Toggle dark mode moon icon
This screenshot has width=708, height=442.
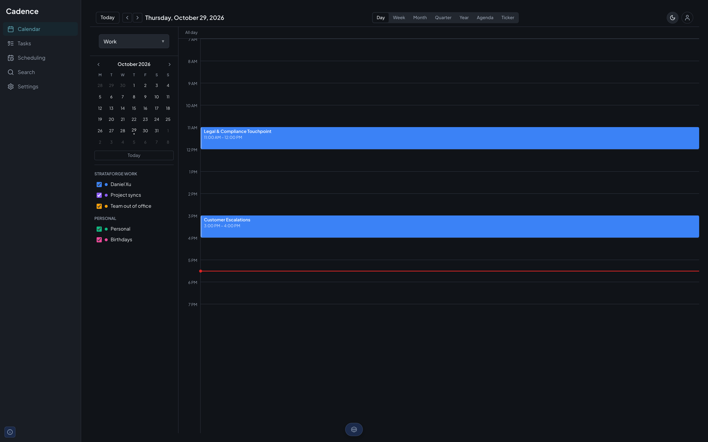[x=673, y=18]
